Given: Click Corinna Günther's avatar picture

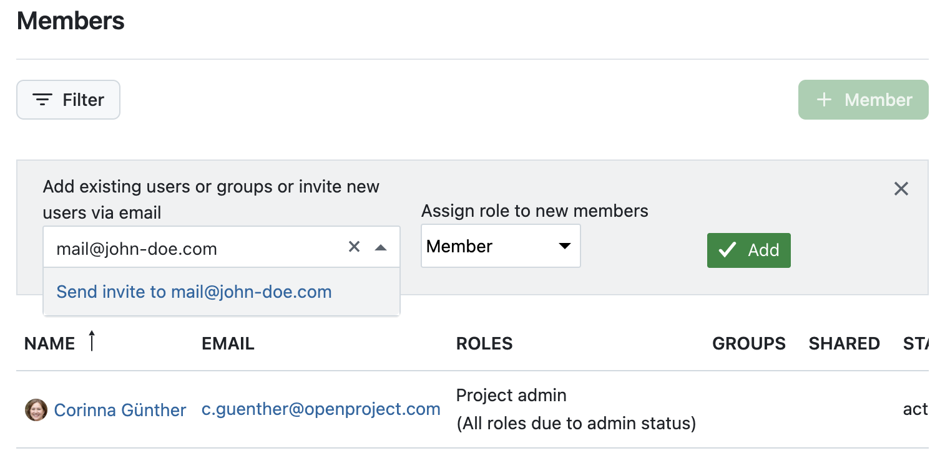Looking at the screenshot, I should [36, 409].
